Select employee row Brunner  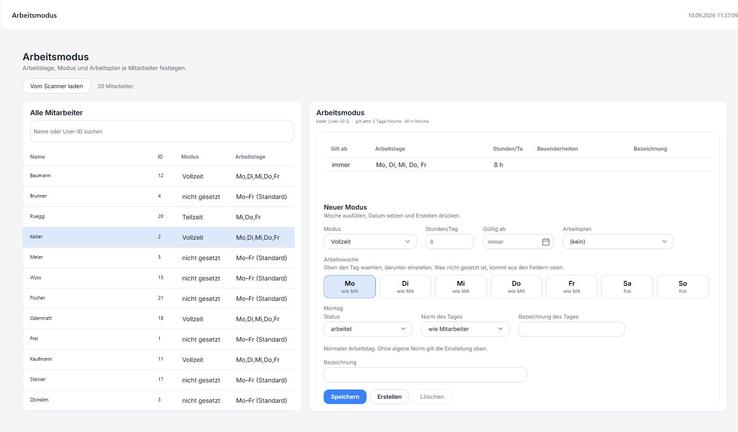click(x=159, y=197)
